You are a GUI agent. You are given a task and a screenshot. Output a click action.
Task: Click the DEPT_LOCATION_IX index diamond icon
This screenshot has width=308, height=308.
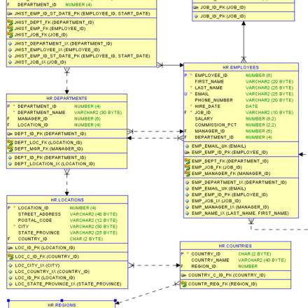[10, 164]
